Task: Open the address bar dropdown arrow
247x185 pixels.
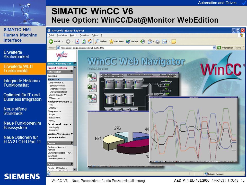Action: (x=214, y=48)
